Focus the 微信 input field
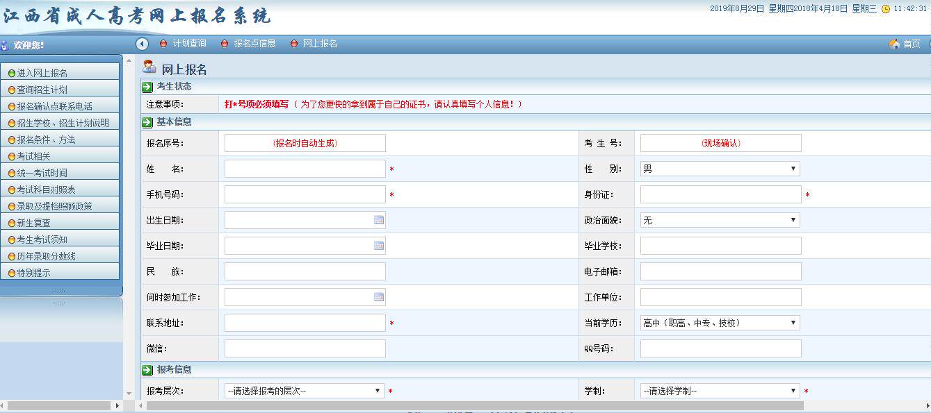The height and width of the screenshot is (413, 931). (x=305, y=348)
